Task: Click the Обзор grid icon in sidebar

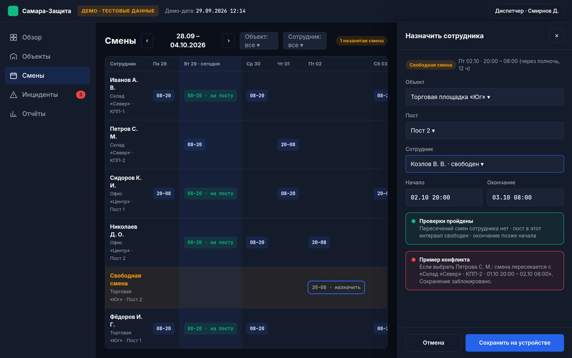Action: click(14, 37)
